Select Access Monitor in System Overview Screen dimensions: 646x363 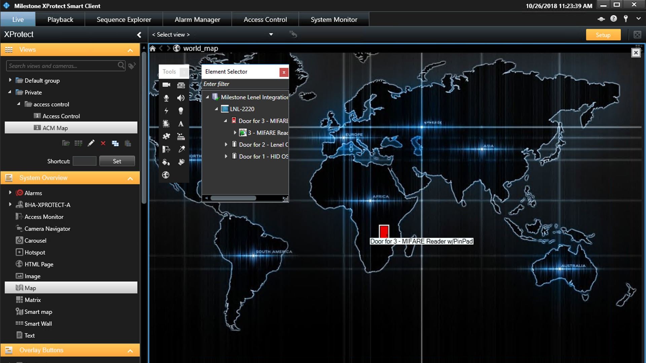coord(44,217)
